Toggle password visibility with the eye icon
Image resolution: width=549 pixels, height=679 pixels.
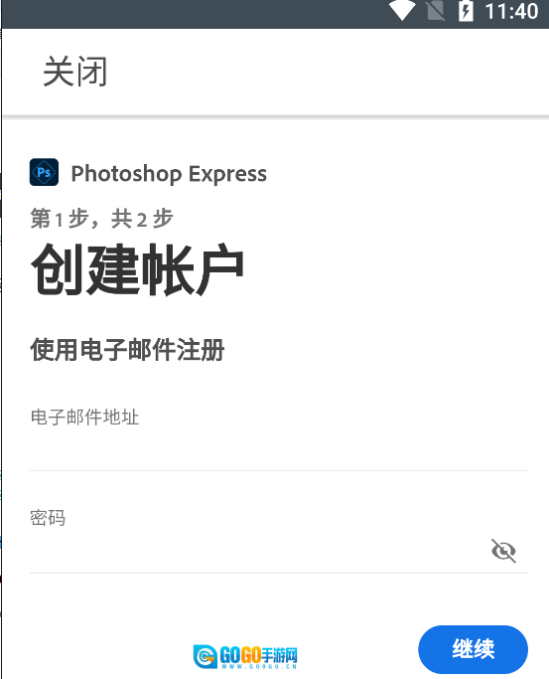pos(503,551)
